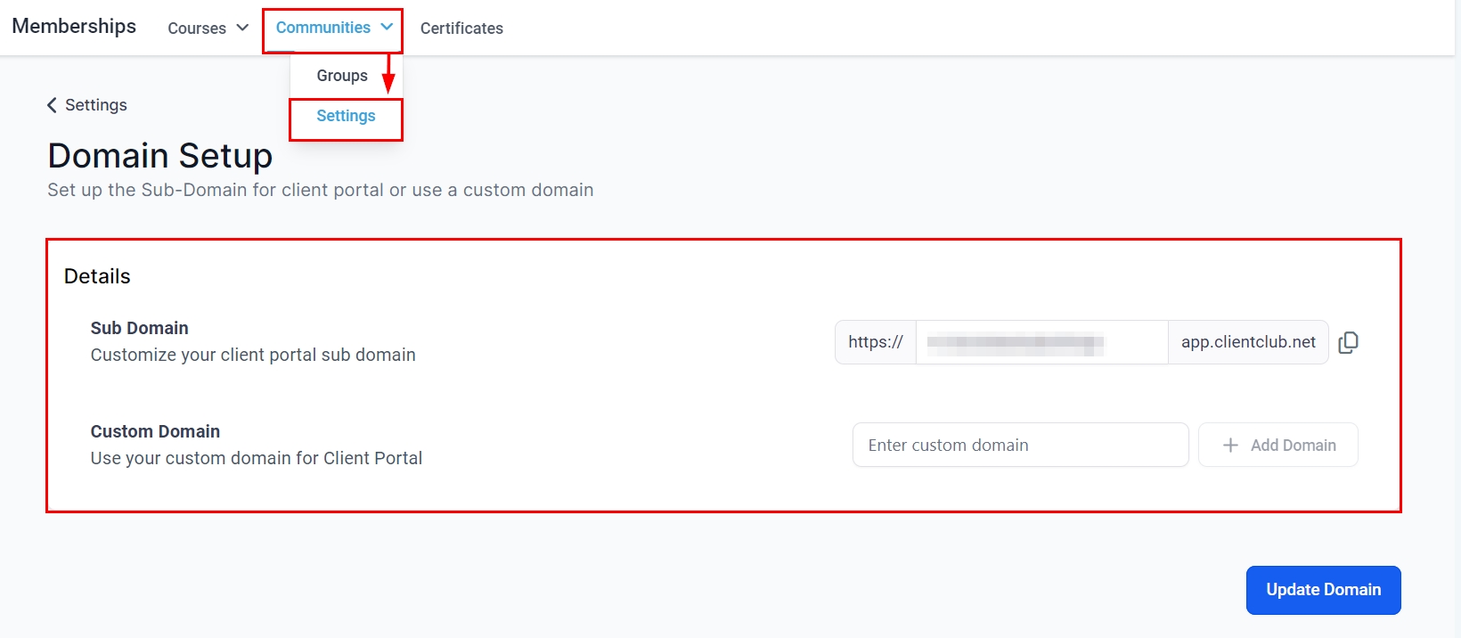Expand the Courses chevron arrow

point(242,28)
